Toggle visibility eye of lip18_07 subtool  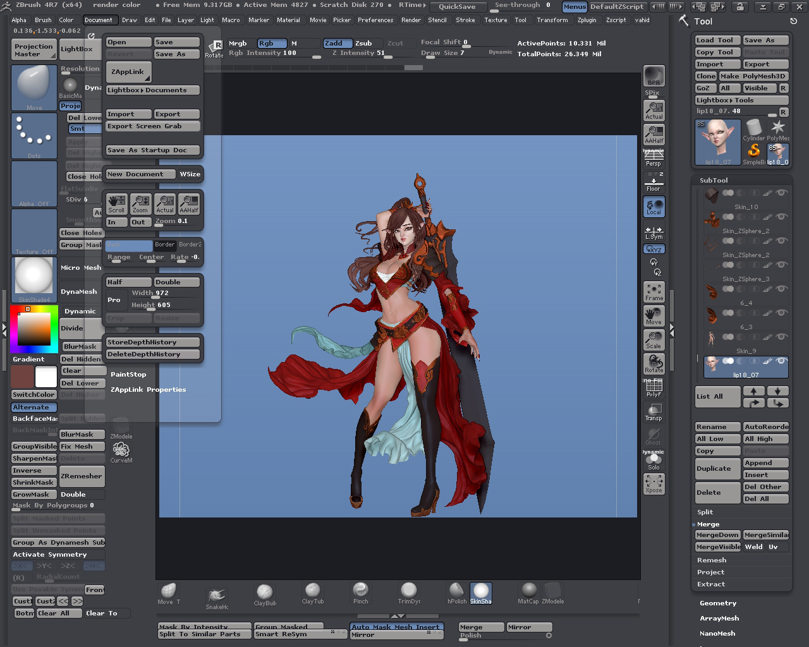point(781,361)
